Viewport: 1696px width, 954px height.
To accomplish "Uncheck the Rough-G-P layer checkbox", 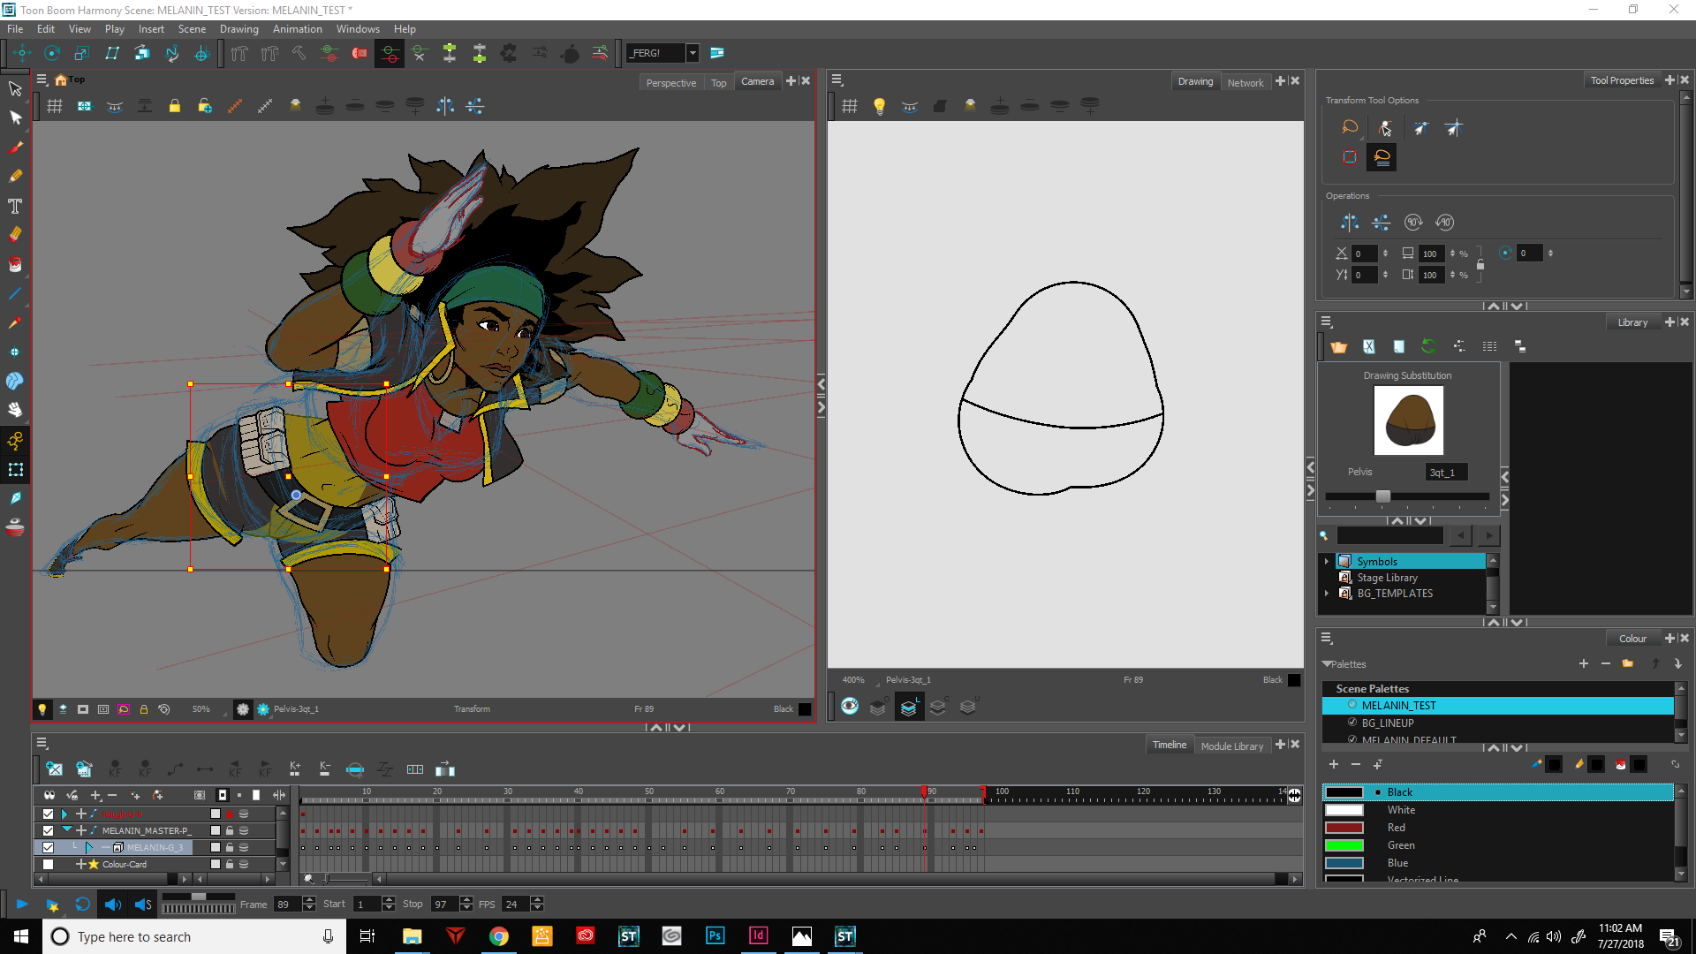I will coord(48,814).
